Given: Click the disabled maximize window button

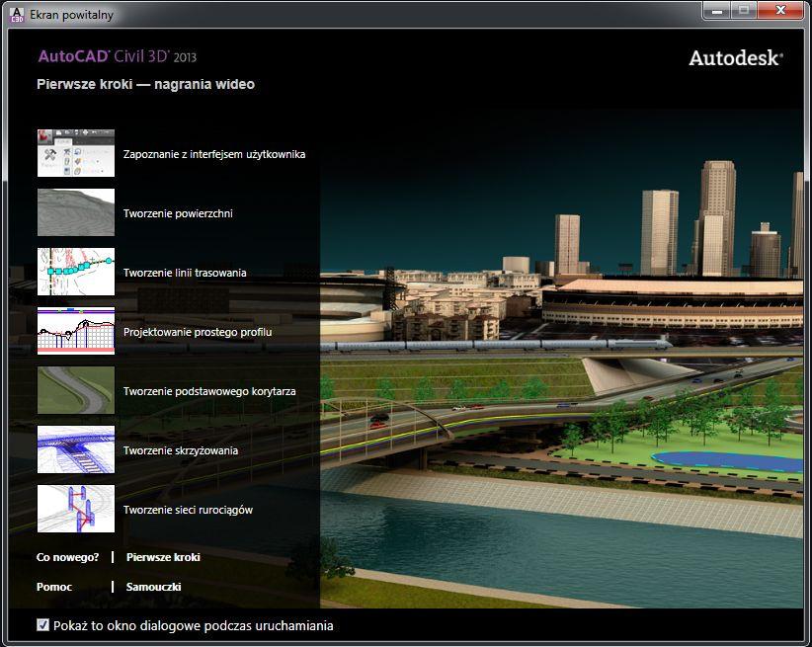Looking at the screenshot, I should (744, 10).
